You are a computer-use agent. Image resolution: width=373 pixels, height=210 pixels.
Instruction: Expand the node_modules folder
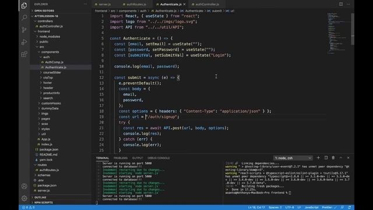50,36
